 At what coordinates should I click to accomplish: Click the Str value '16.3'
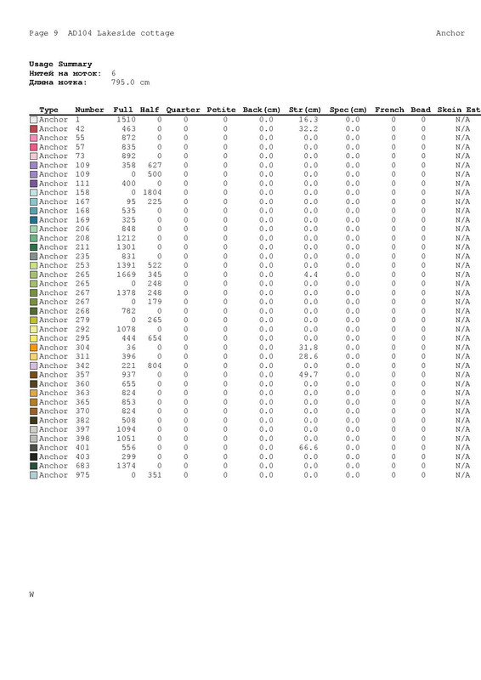pos(308,120)
